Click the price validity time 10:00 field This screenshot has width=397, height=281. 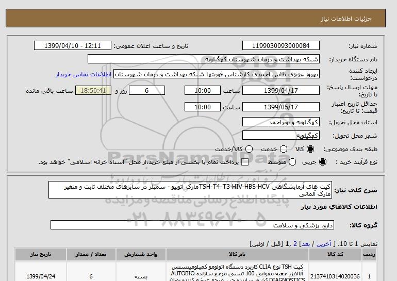(203, 107)
